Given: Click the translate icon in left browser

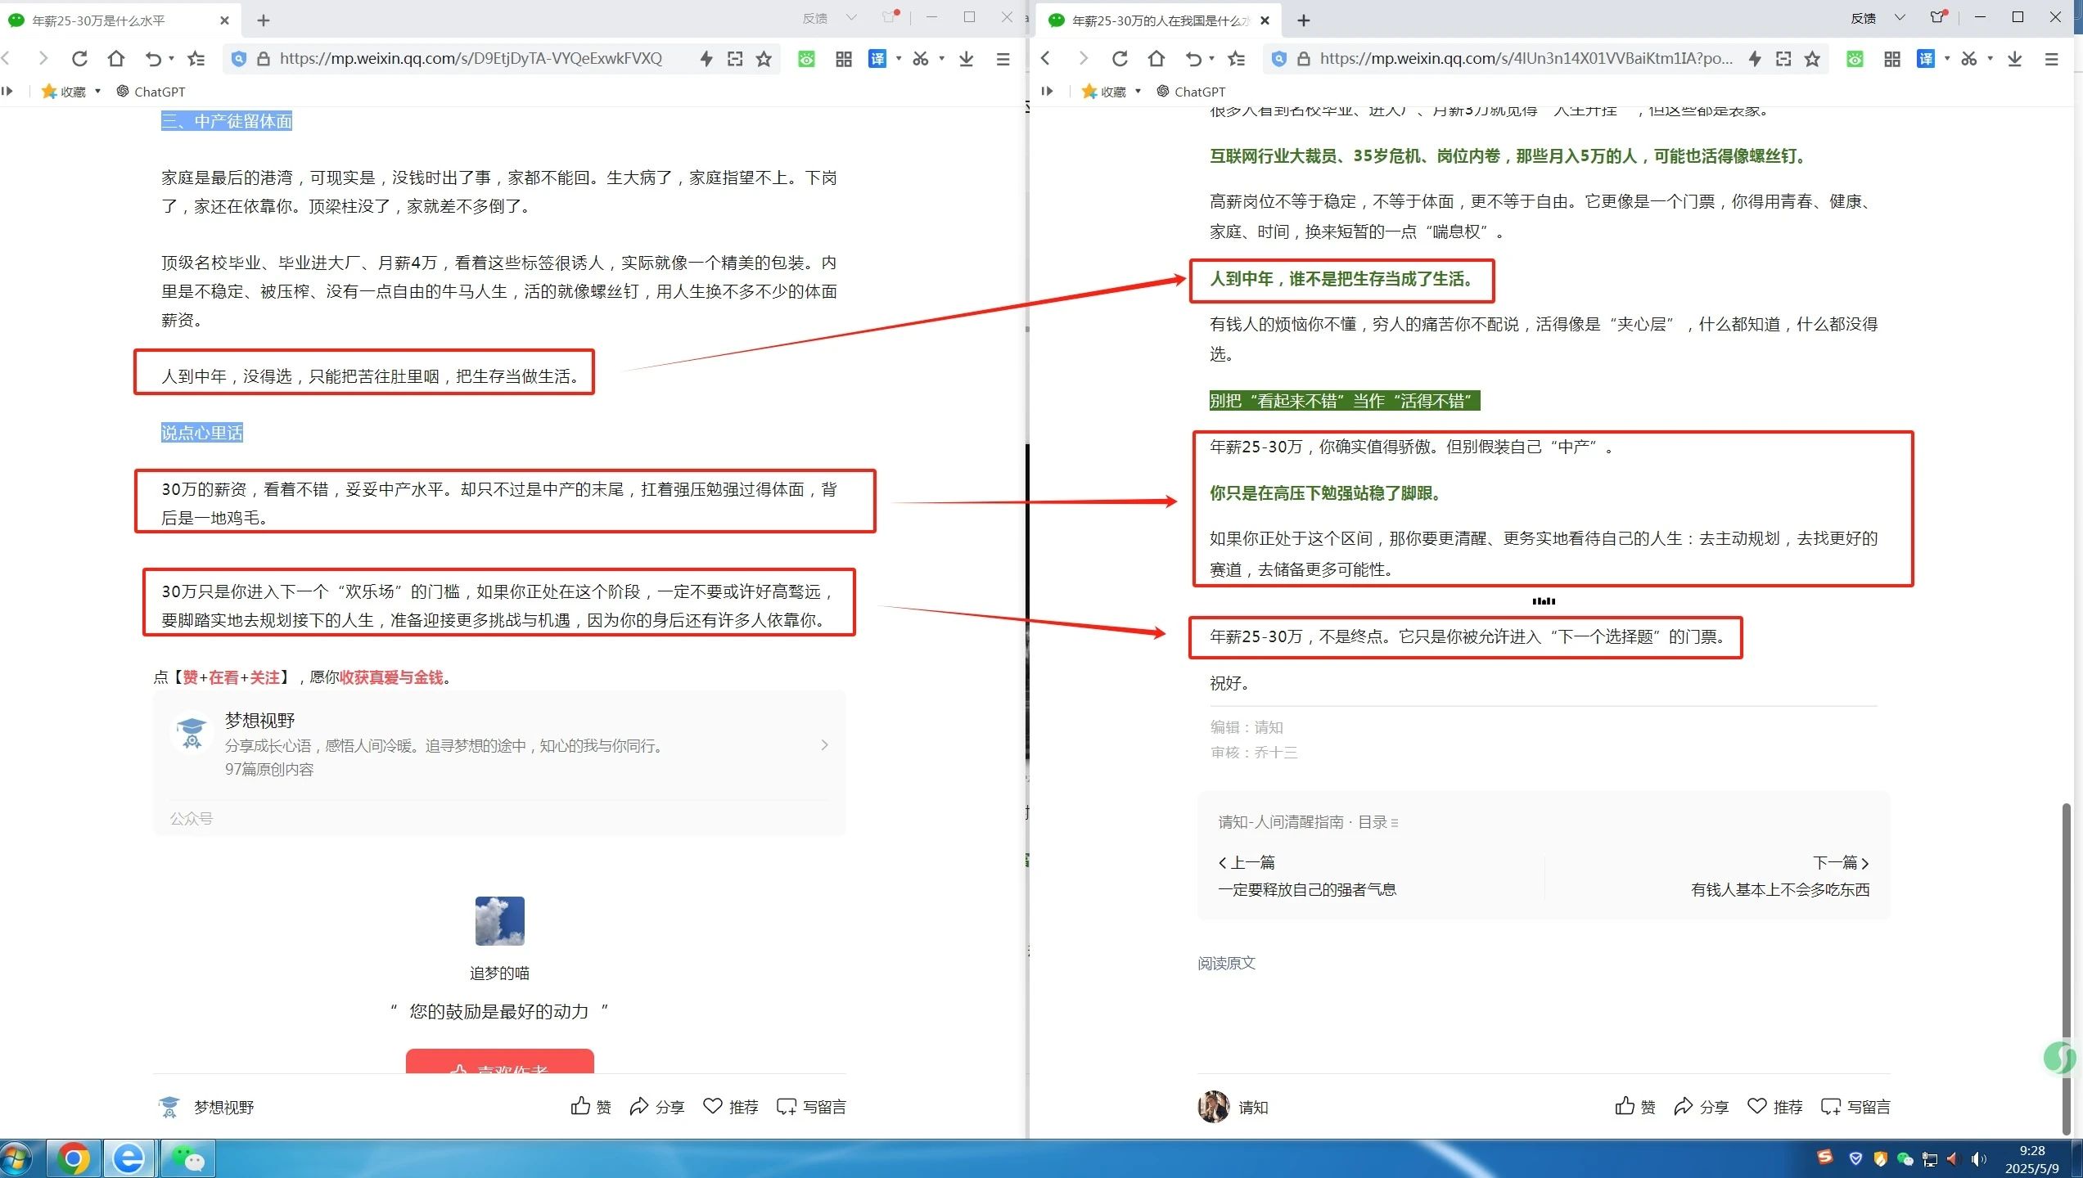Looking at the screenshot, I should pyautogui.click(x=877, y=59).
